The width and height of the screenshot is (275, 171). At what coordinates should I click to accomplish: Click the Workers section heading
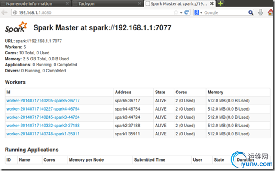point(15,82)
